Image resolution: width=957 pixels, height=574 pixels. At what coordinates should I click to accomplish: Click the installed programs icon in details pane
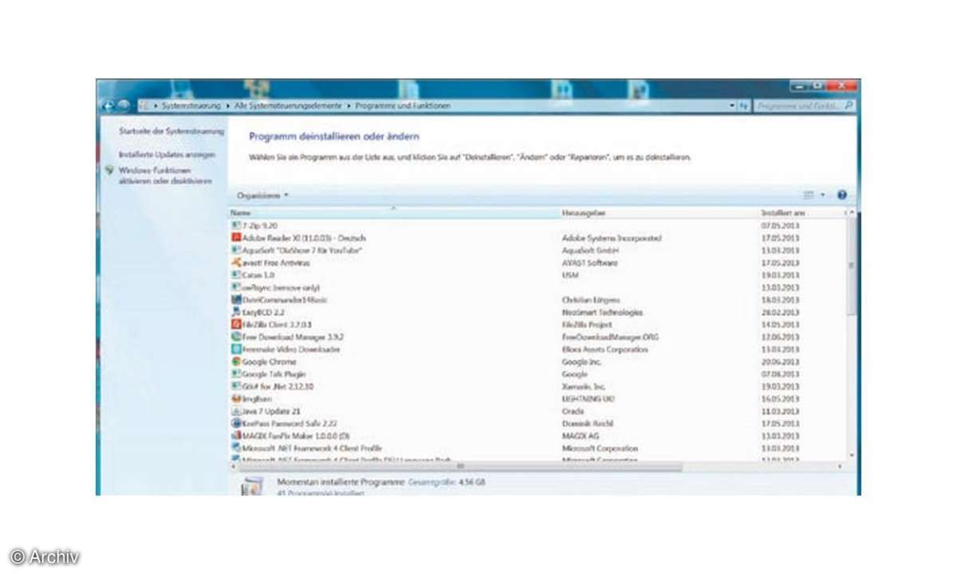(x=252, y=486)
